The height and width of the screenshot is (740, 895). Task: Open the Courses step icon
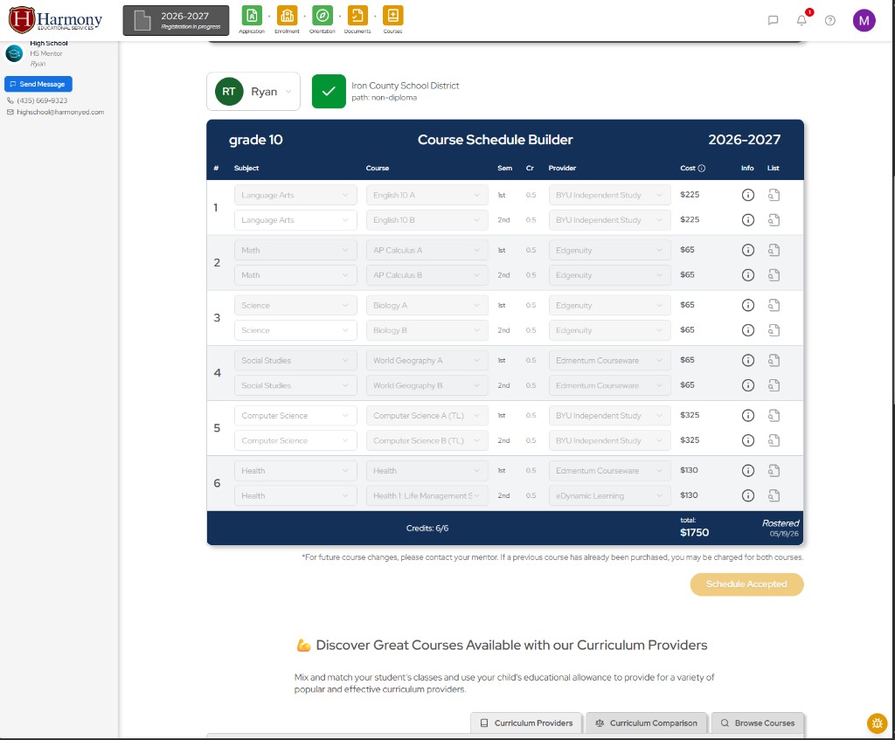392,16
